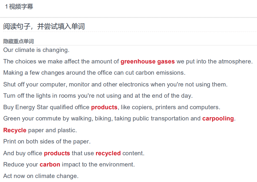Click the red word carbon
The image size is (257, 182).
(50, 165)
